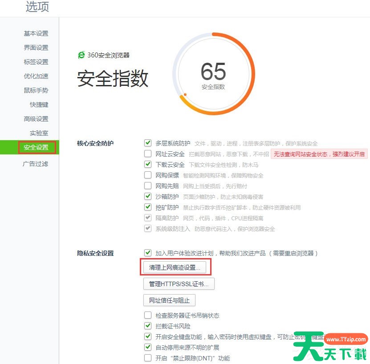370x364 pixels.
Task: Check 检查服务器证书吊销状态 option
Action: coord(148,315)
